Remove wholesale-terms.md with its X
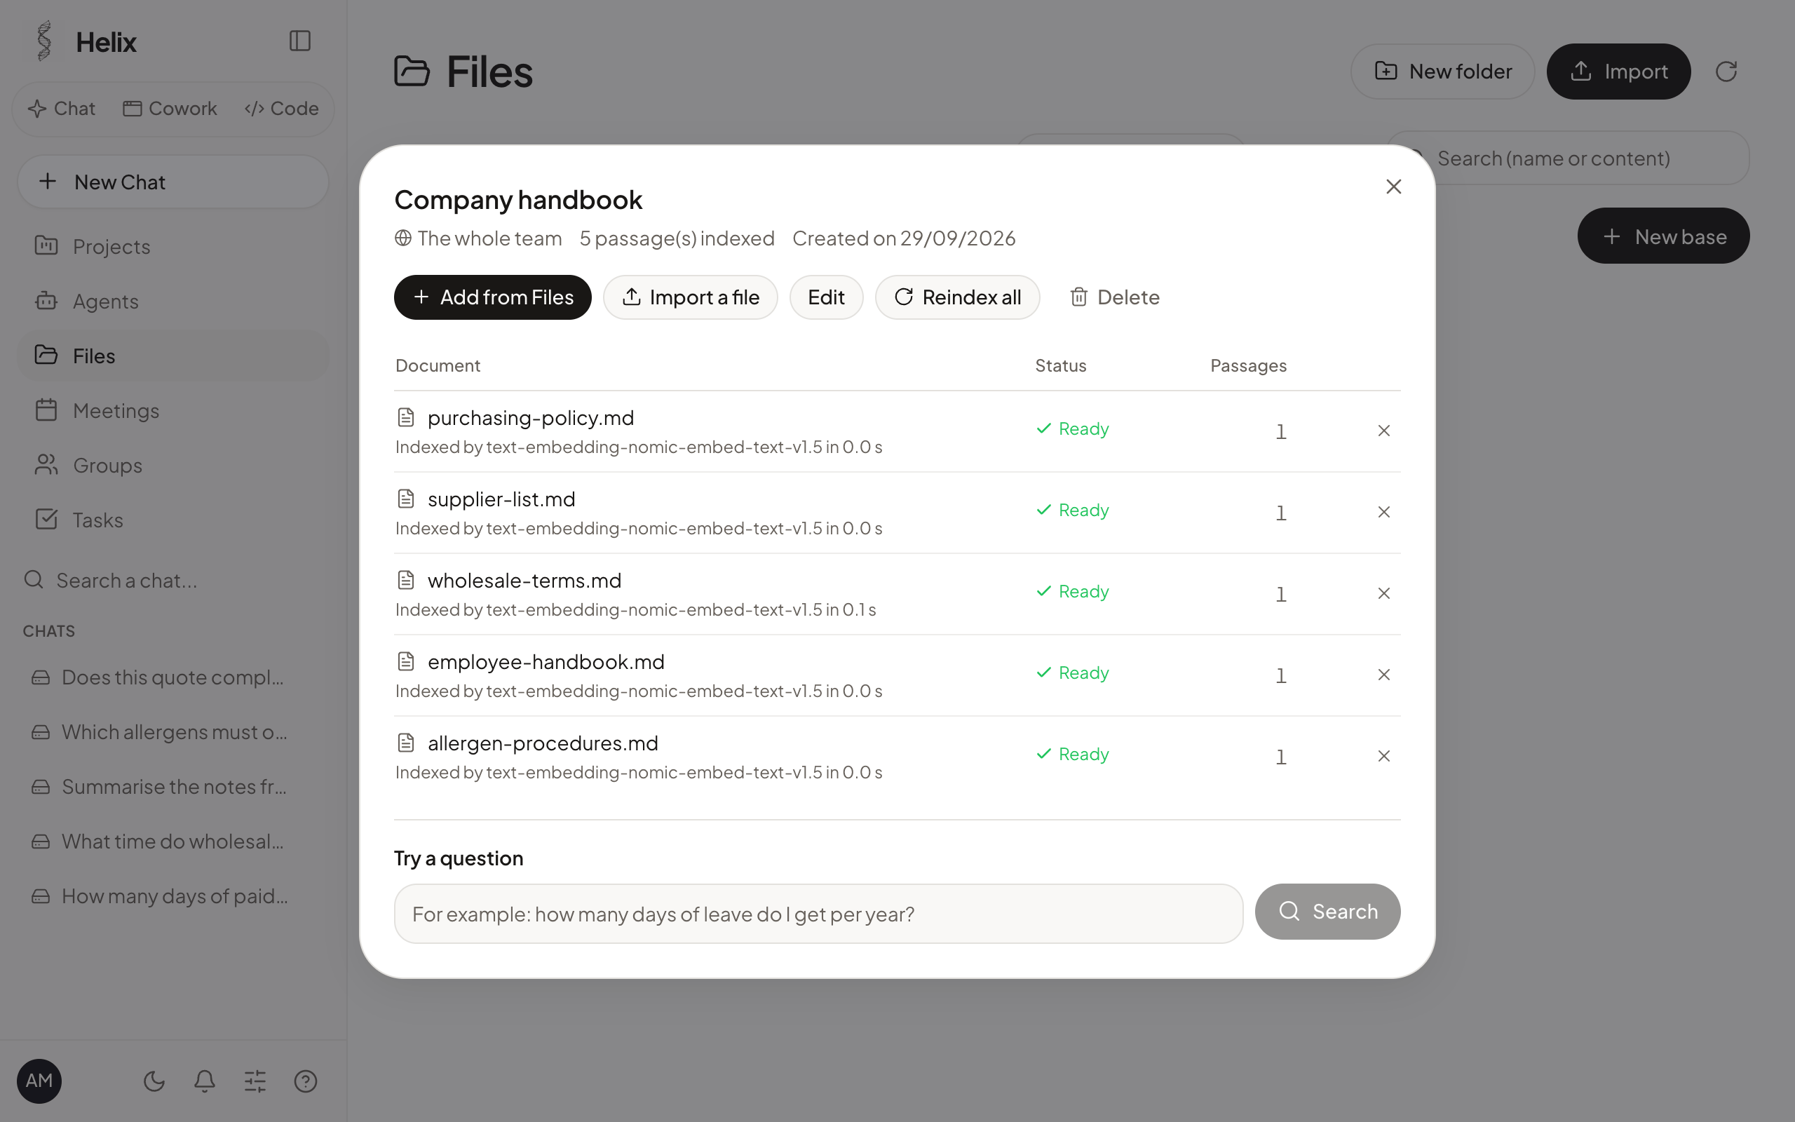Viewport: 1795px width, 1122px height. tap(1384, 594)
